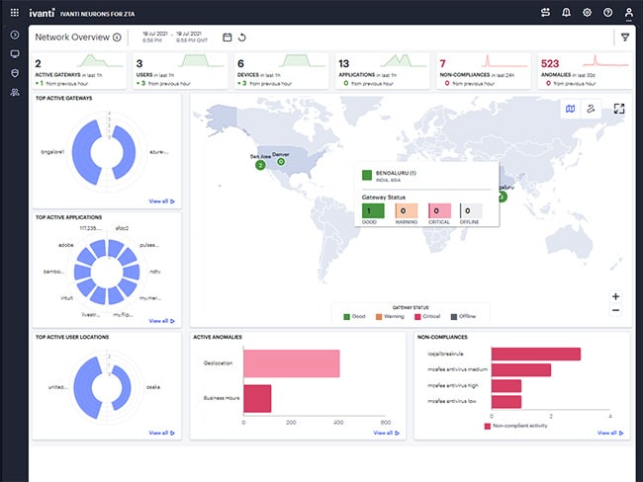Select the San Jose gateway marker
Screen dimensions: 643x482
[260, 165]
